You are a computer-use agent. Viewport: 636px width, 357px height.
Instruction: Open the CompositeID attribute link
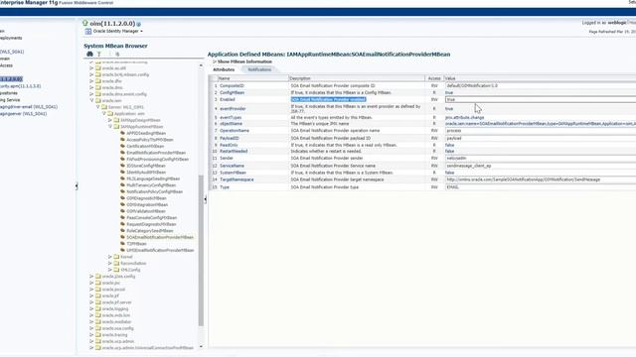(232, 86)
